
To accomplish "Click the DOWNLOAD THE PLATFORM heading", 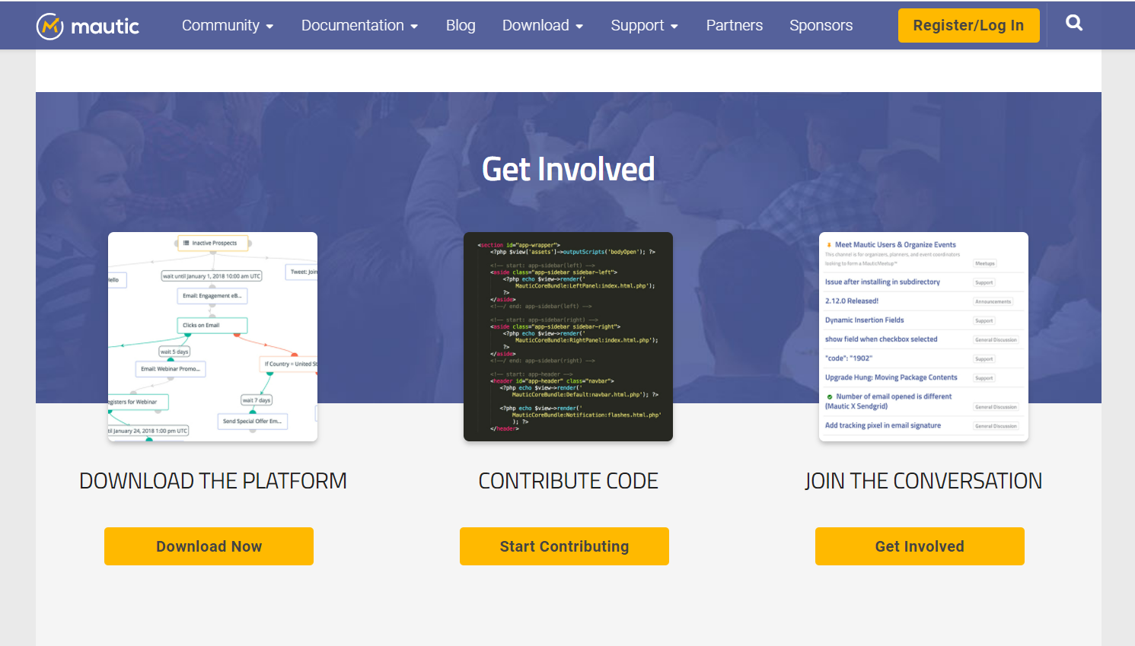I will coord(213,481).
